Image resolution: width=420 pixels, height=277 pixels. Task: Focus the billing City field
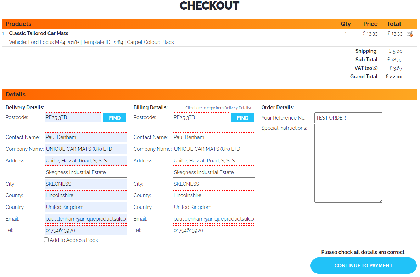(214, 184)
